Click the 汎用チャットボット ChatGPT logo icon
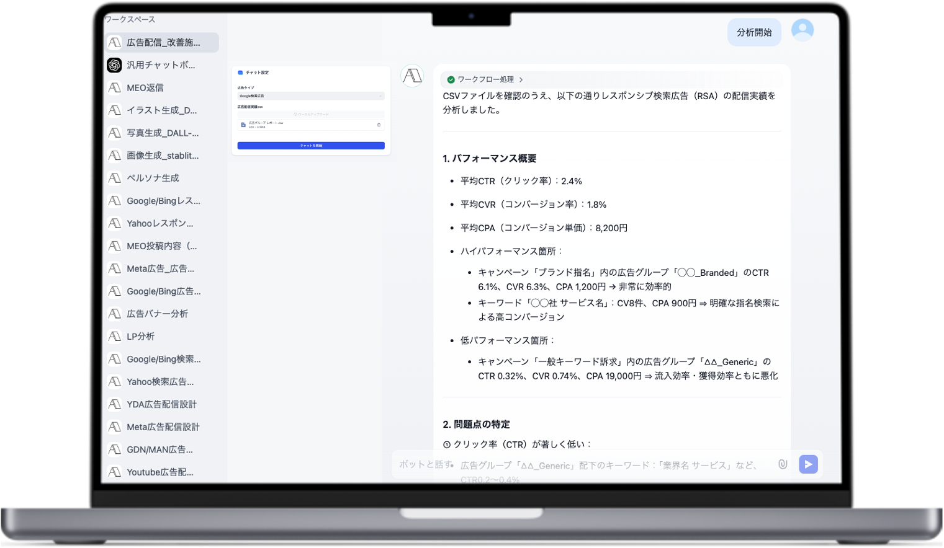Viewport: 944px width, 548px height. (x=114, y=65)
